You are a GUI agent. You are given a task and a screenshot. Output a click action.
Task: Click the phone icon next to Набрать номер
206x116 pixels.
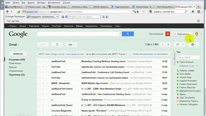(x=178, y=71)
